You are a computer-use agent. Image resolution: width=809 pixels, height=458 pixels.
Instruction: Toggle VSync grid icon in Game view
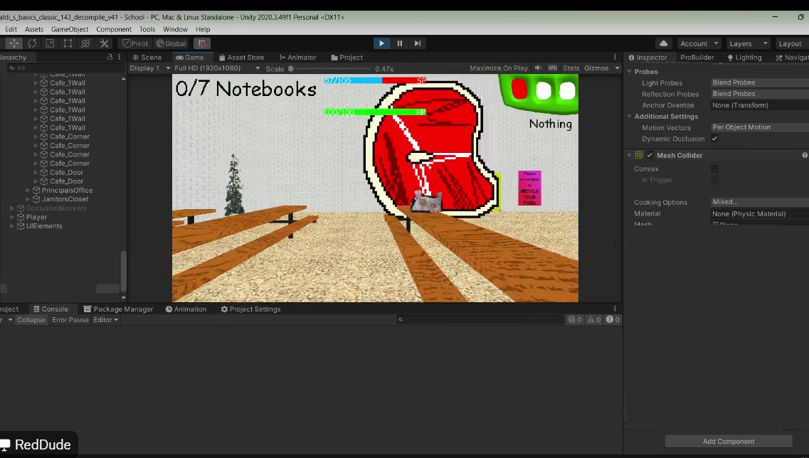(553, 68)
